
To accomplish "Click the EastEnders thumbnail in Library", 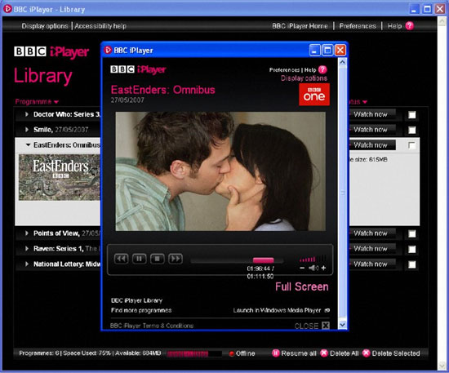I will (x=60, y=177).
